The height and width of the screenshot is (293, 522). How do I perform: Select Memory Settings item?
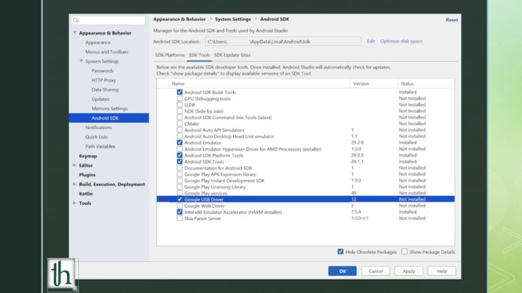109,109
